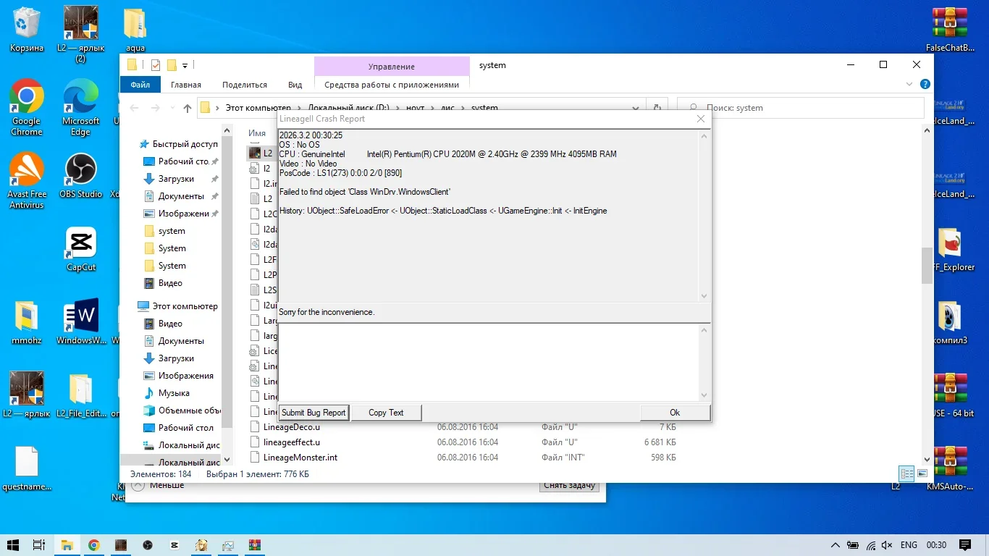The height and width of the screenshot is (556, 989).
Task: Open the mmohz desktop icon
Action: (x=27, y=321)
